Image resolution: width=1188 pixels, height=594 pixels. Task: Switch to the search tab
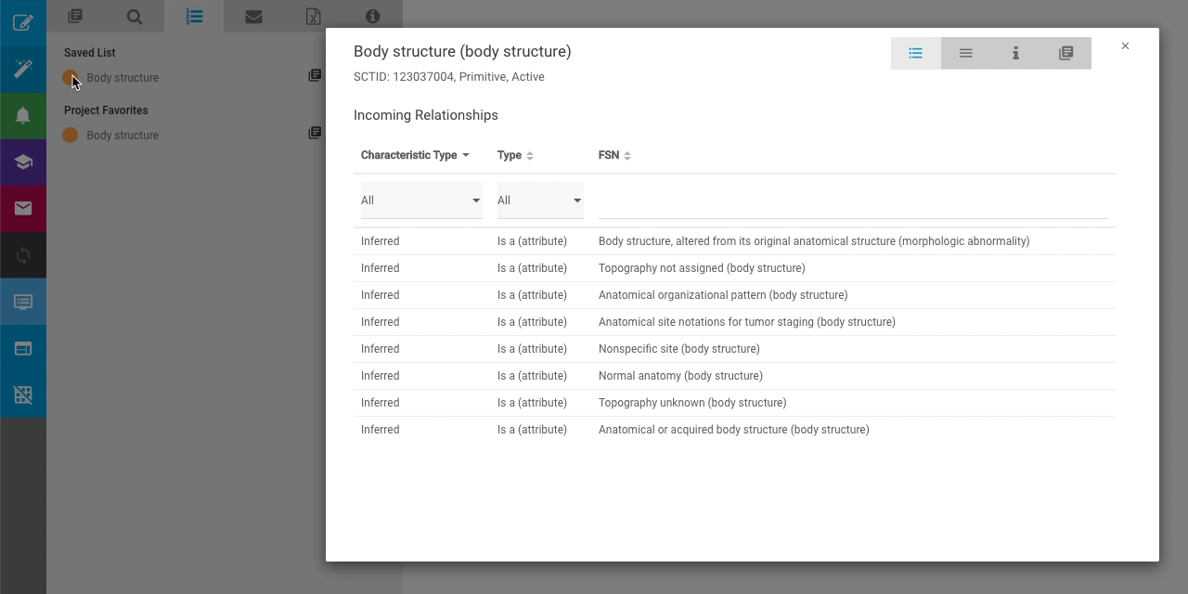click(135, 16)
